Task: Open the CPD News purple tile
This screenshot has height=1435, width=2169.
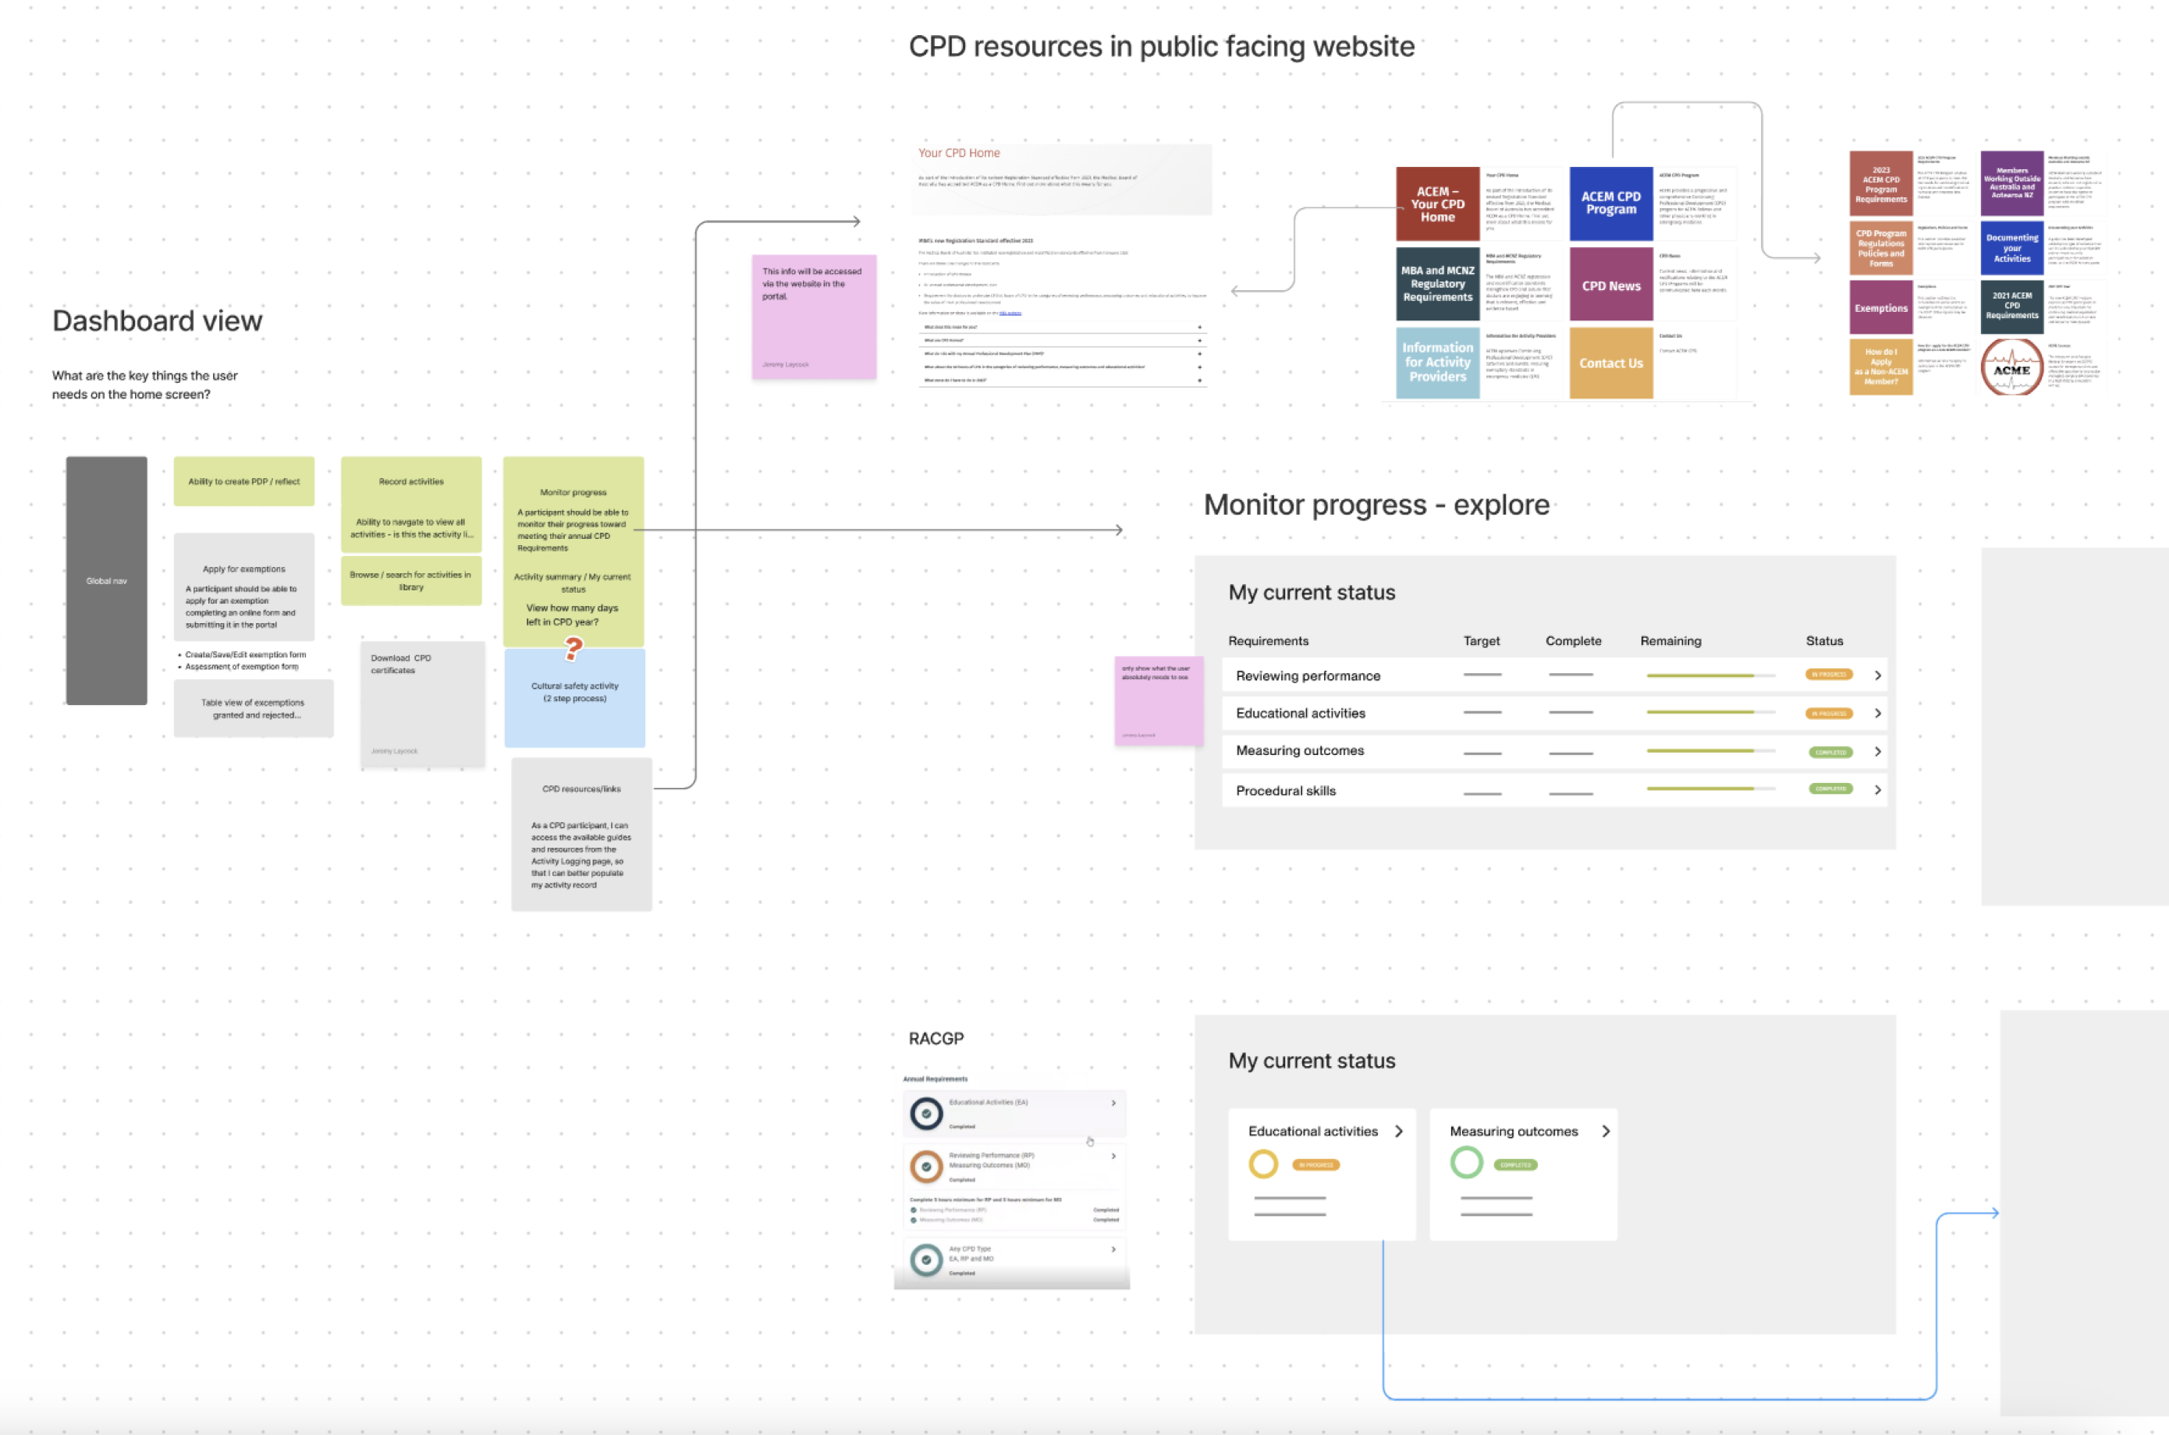Action: 1611,285
